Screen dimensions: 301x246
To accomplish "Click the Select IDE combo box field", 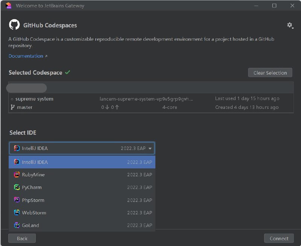I will pyautogui.click(x=82, y=148).
